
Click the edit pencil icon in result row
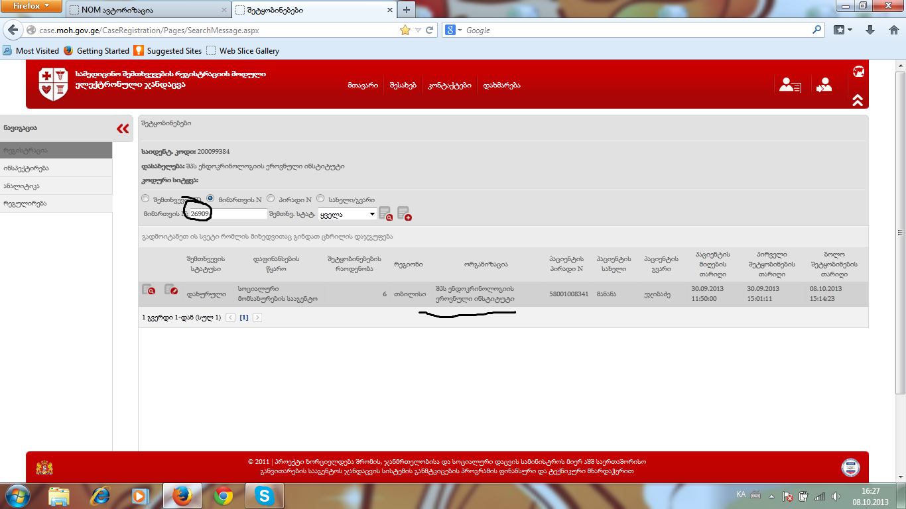tap(170, 290)
